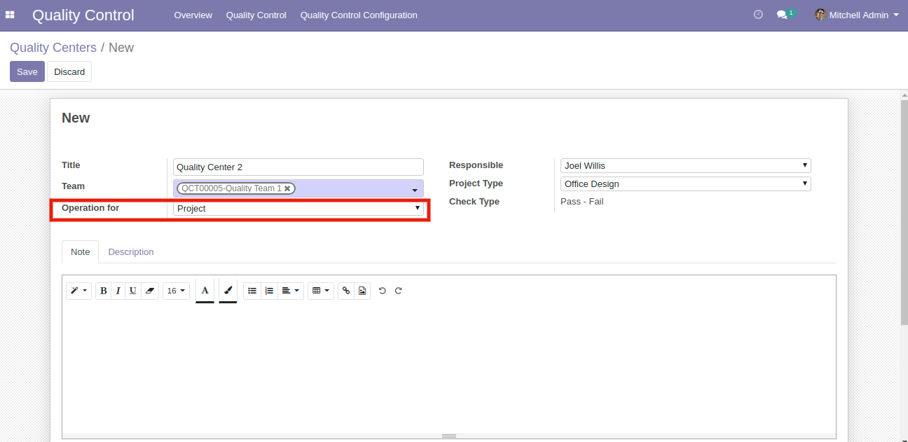Redo the last edit in editor
908x442 pixels.
click(399, 291)
